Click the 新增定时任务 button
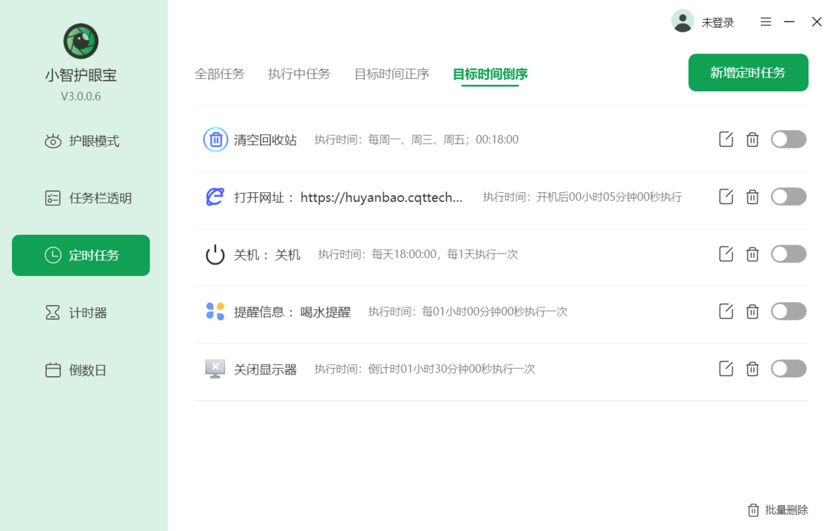The height and width of the screenshot is (531, 836). pos(748,72)
